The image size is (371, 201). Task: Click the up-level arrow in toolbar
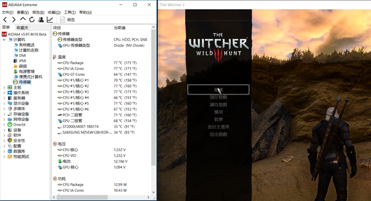click(23, 19)
